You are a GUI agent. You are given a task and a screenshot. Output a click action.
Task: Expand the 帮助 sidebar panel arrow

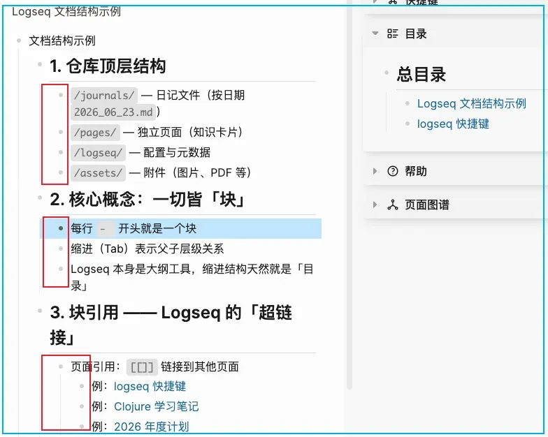375,171
